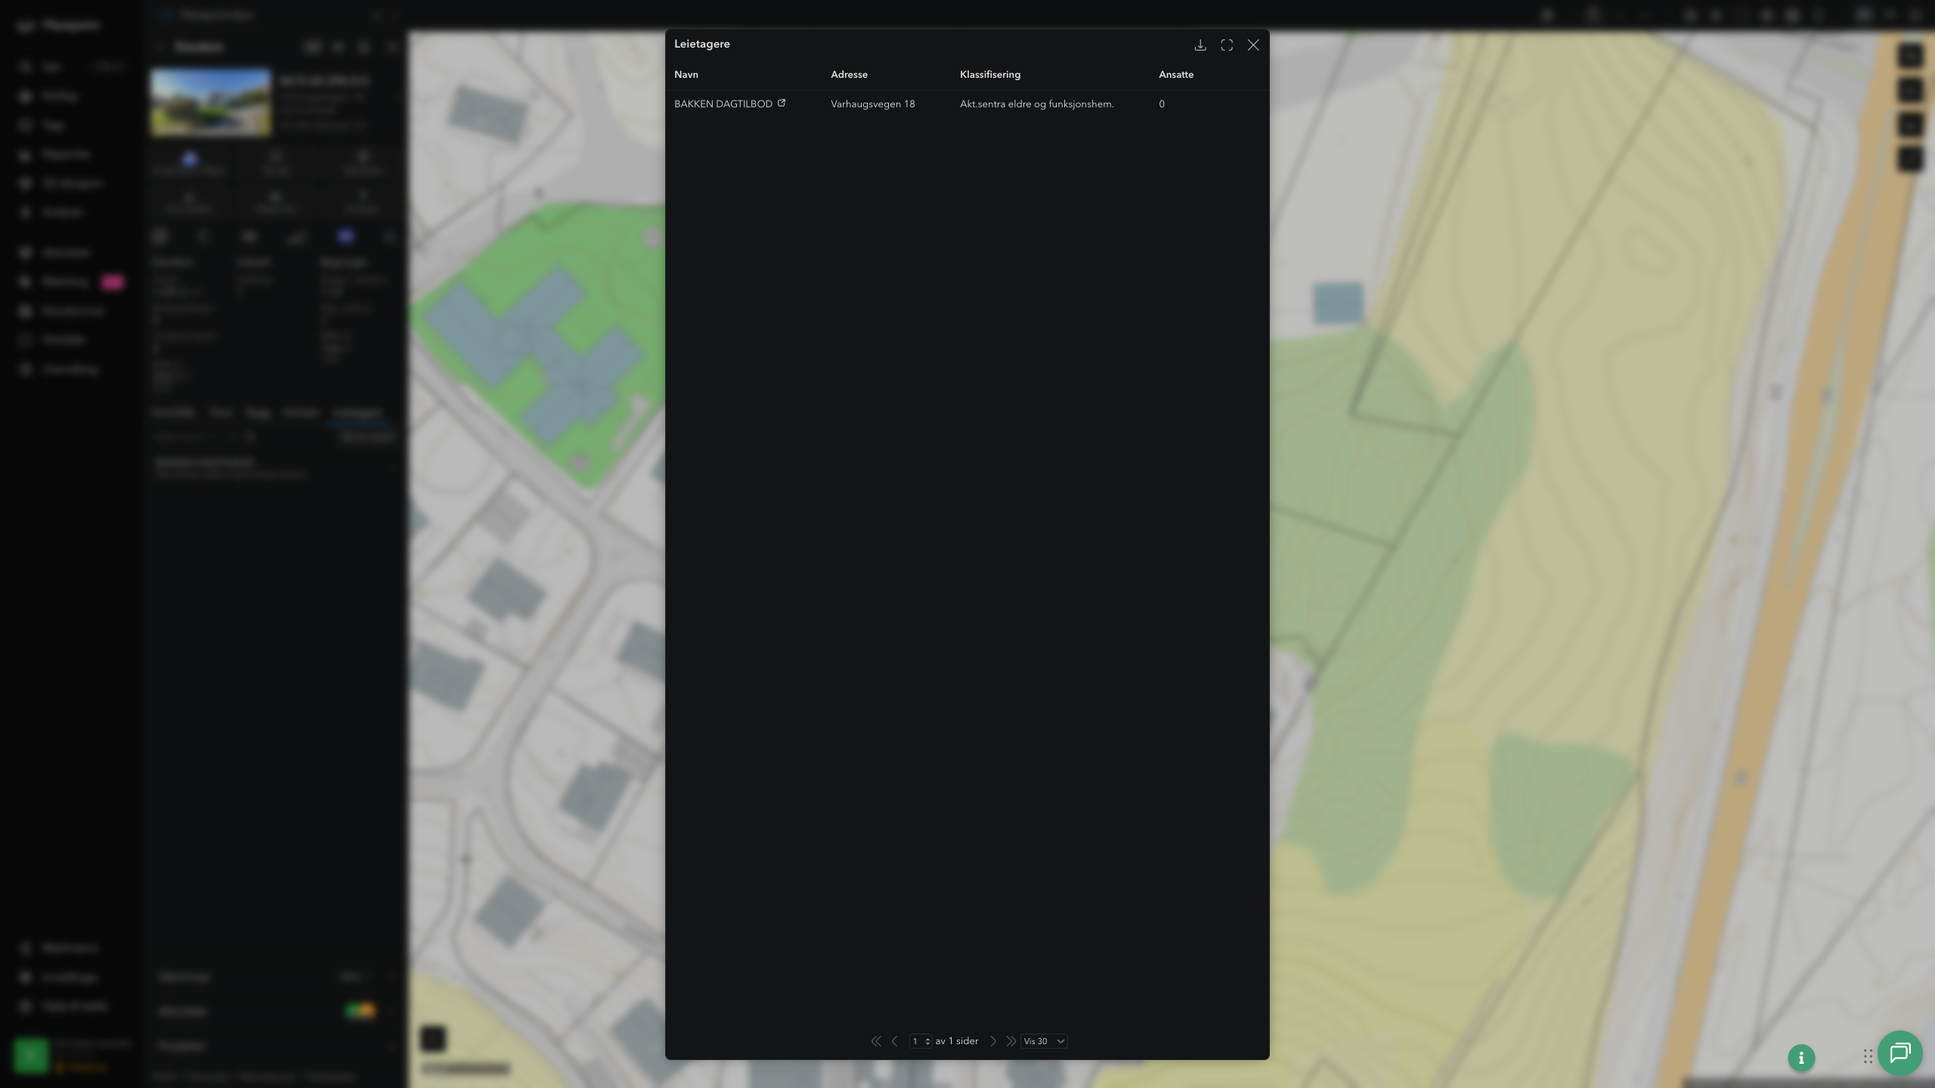This screenshot has width=1935, height=1088.
Task: Sort by the Klassifisering column header
Action: 990,75
